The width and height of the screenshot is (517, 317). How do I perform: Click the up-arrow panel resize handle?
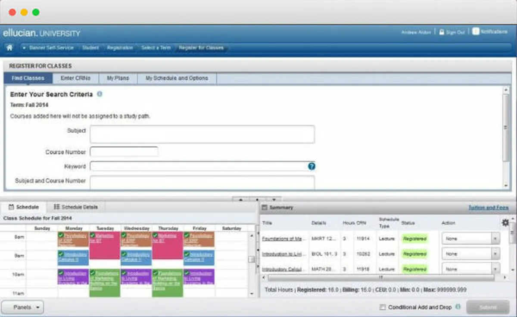pos(240,200)
